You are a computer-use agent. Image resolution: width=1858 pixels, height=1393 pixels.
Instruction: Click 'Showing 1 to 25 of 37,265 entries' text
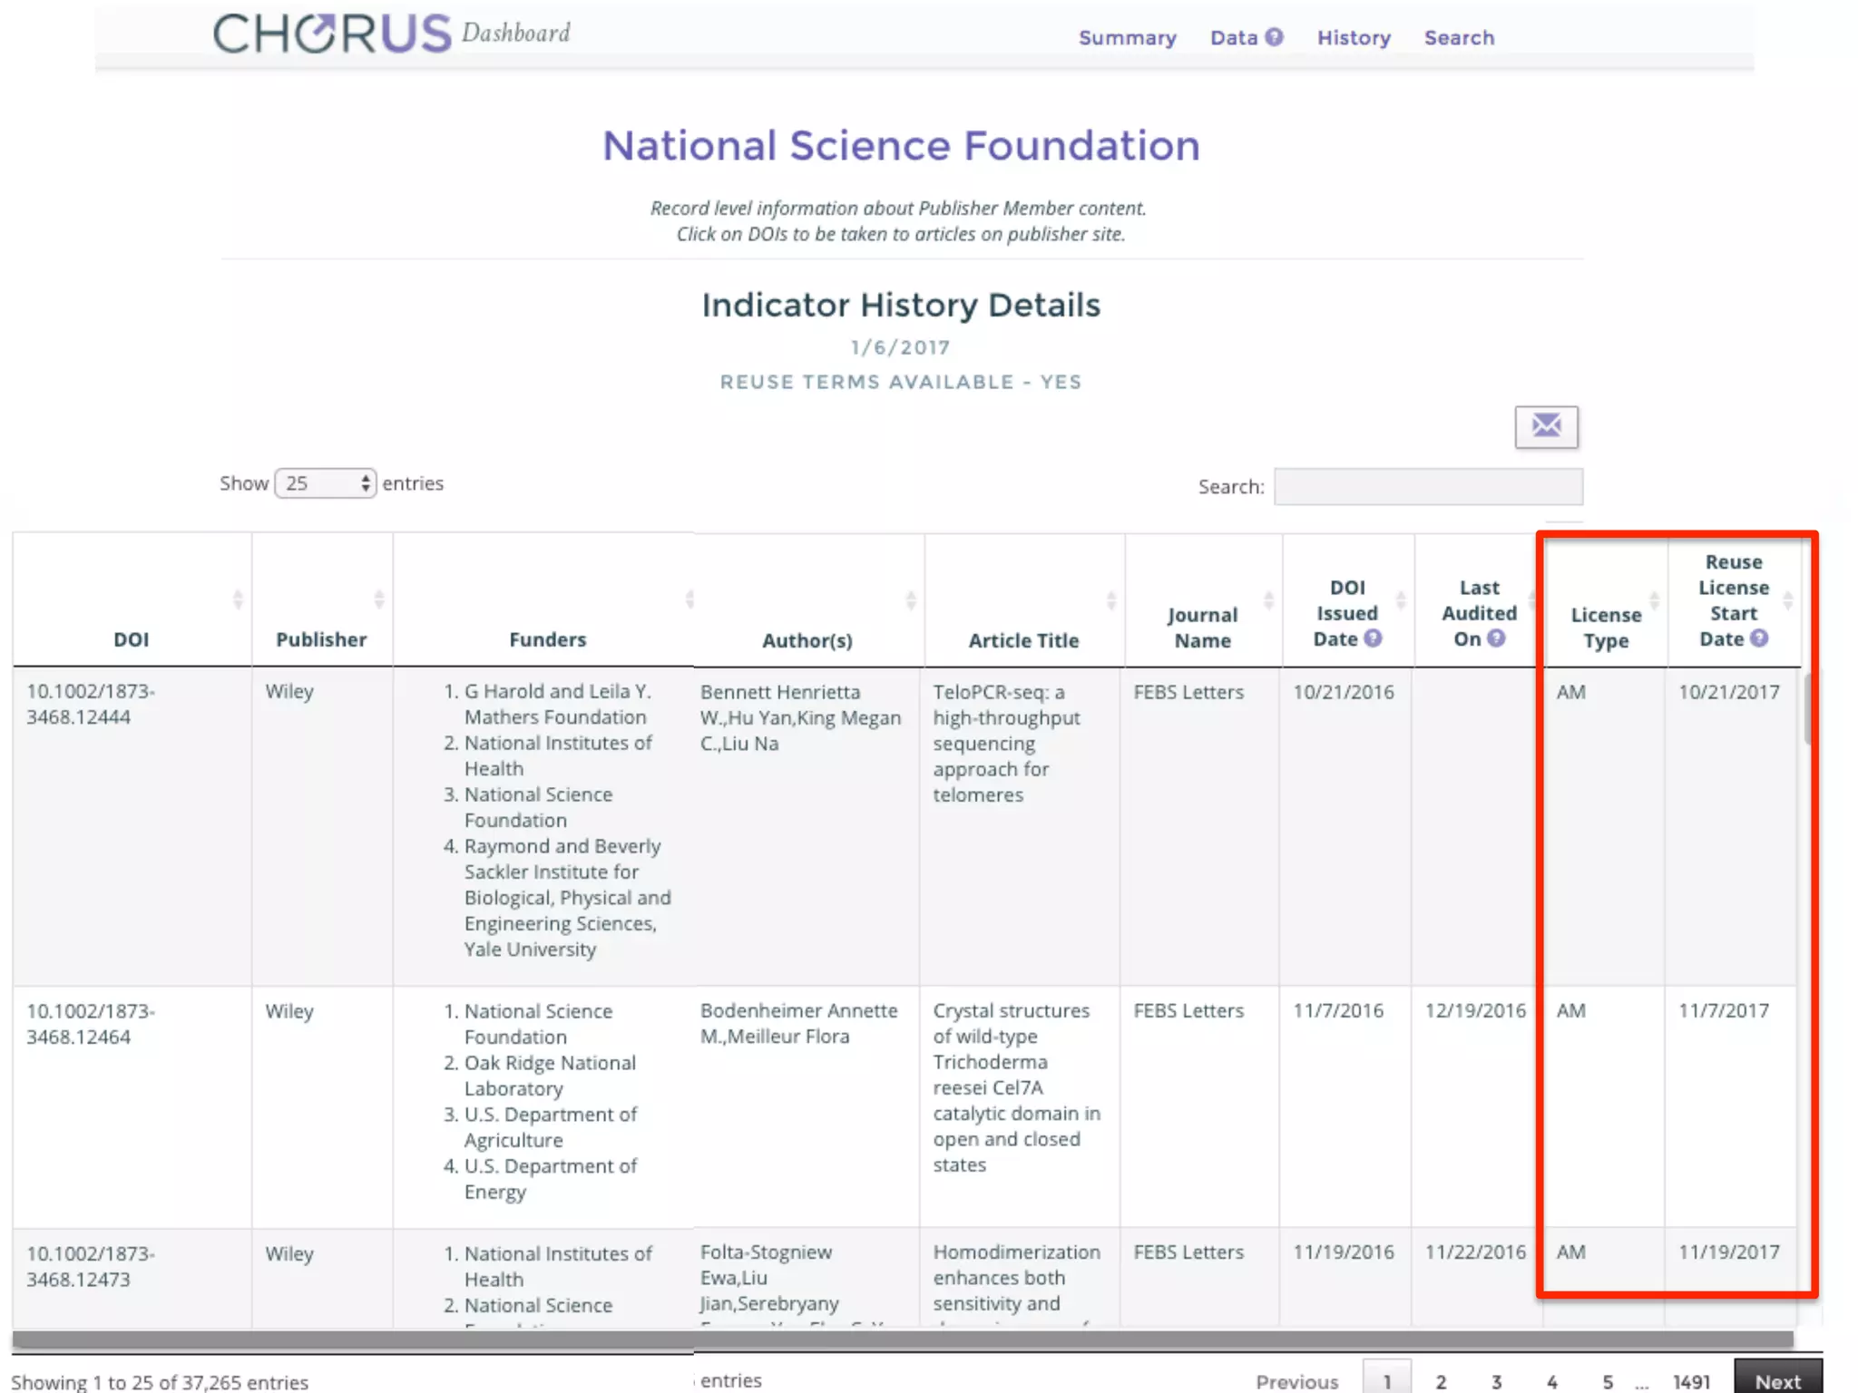(x=160, y=1381)
